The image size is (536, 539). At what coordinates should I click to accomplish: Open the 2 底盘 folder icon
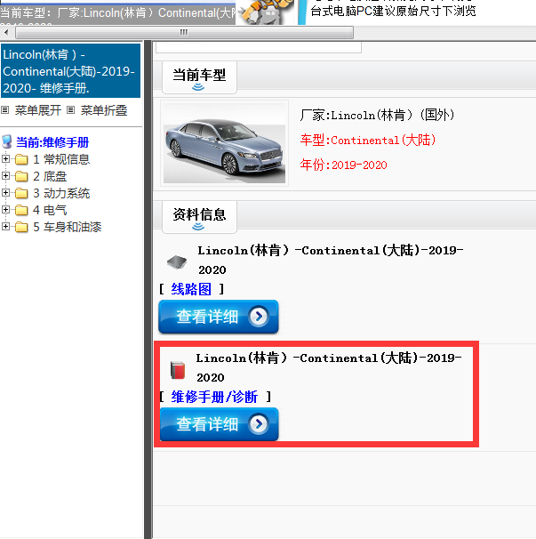coord(21,176)
